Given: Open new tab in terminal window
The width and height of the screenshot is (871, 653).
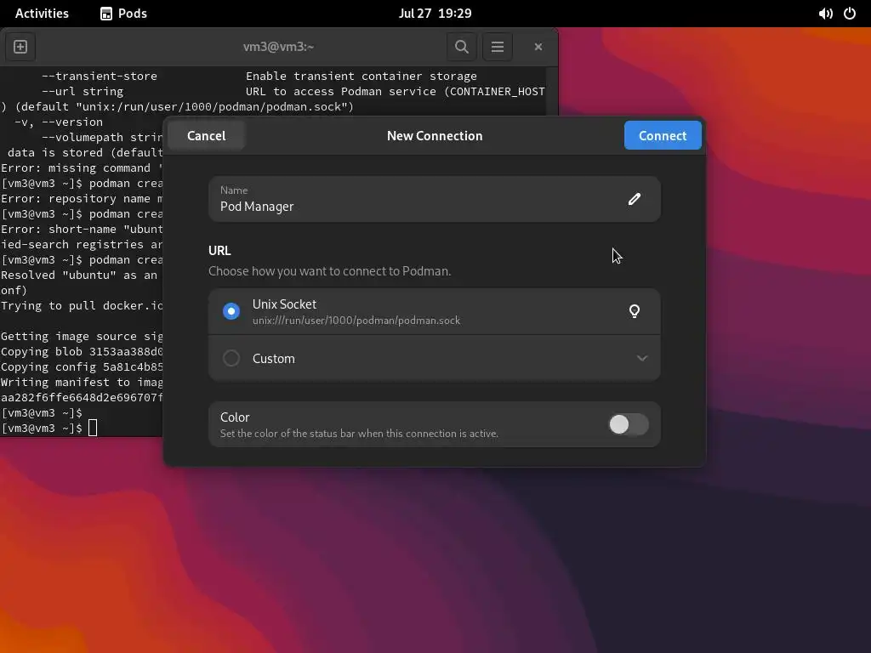Looking at the screenshot, I should [x=20, y=47].
